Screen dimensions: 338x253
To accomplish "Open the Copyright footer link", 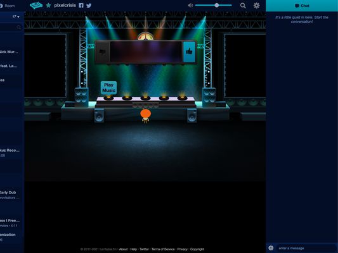I will [197, 249].
